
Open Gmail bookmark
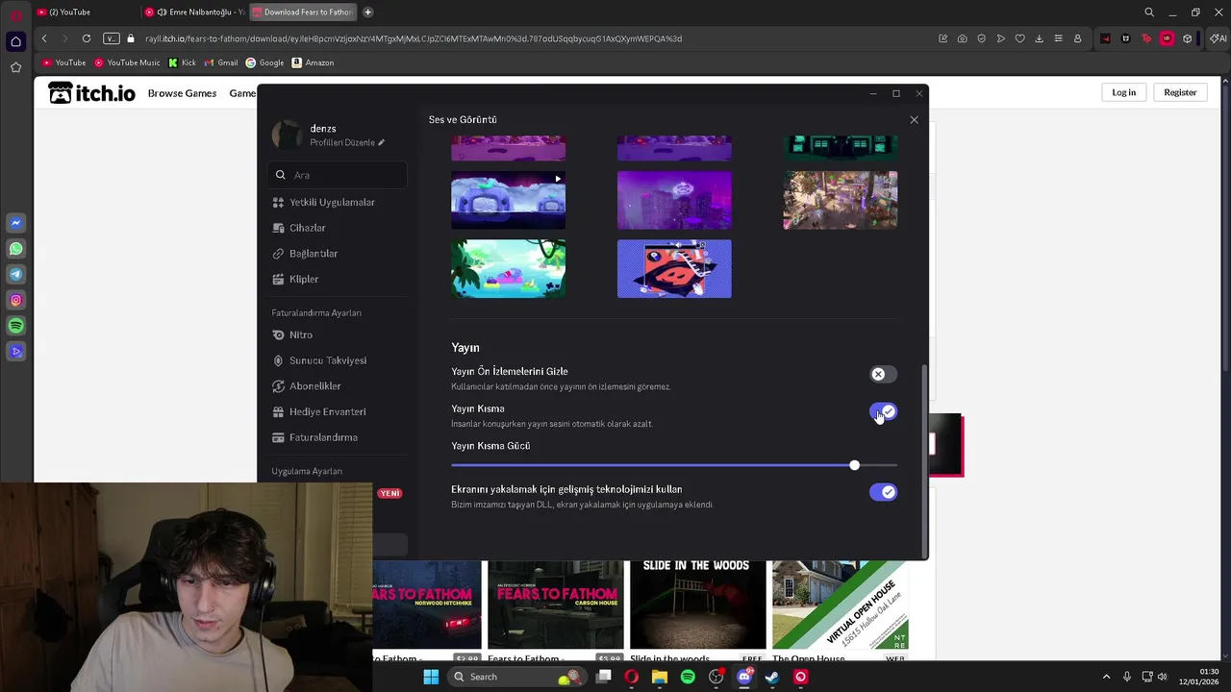point(220,62)
